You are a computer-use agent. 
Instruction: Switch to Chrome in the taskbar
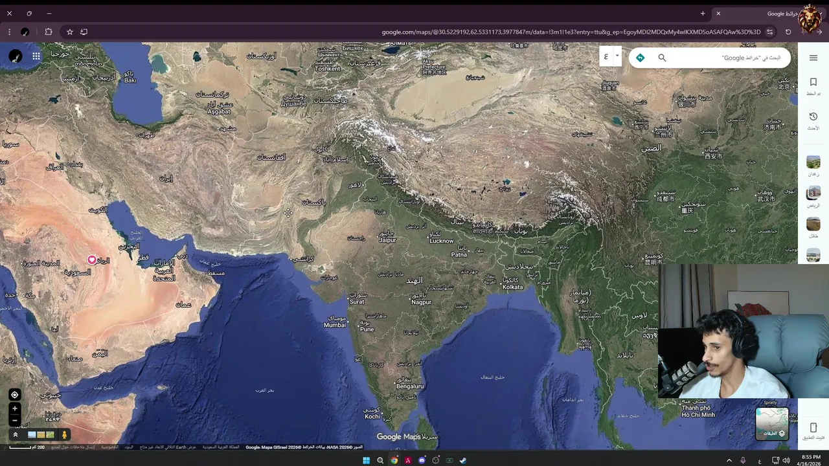pyautogui.click(x=394, y=460)
